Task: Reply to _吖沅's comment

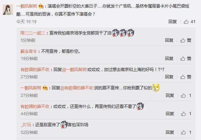Action: tap(170, 132)
